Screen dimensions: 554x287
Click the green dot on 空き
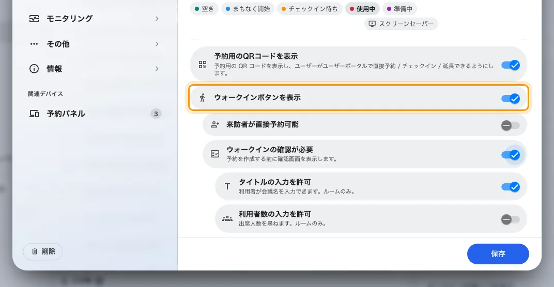tap(197, 9)
